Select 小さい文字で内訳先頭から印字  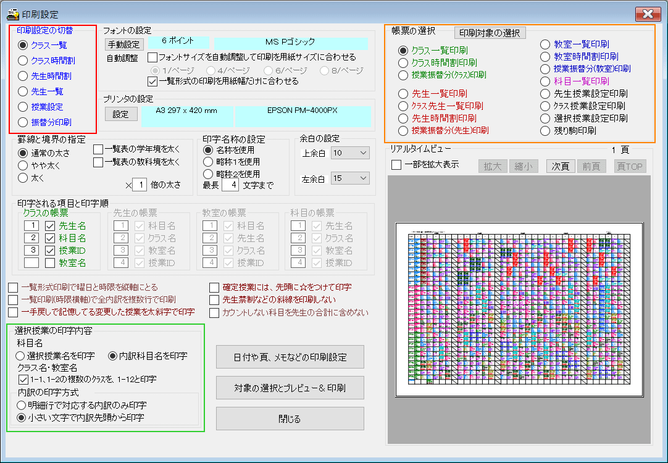[22, 417]
